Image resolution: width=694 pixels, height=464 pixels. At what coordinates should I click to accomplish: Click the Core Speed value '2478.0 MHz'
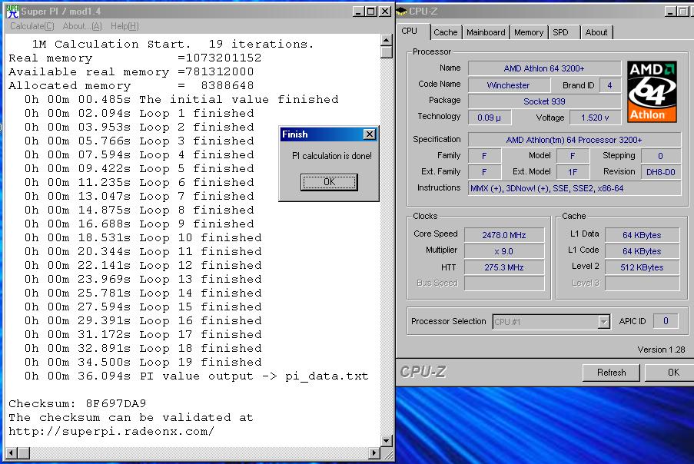click(x=504, y=235)
